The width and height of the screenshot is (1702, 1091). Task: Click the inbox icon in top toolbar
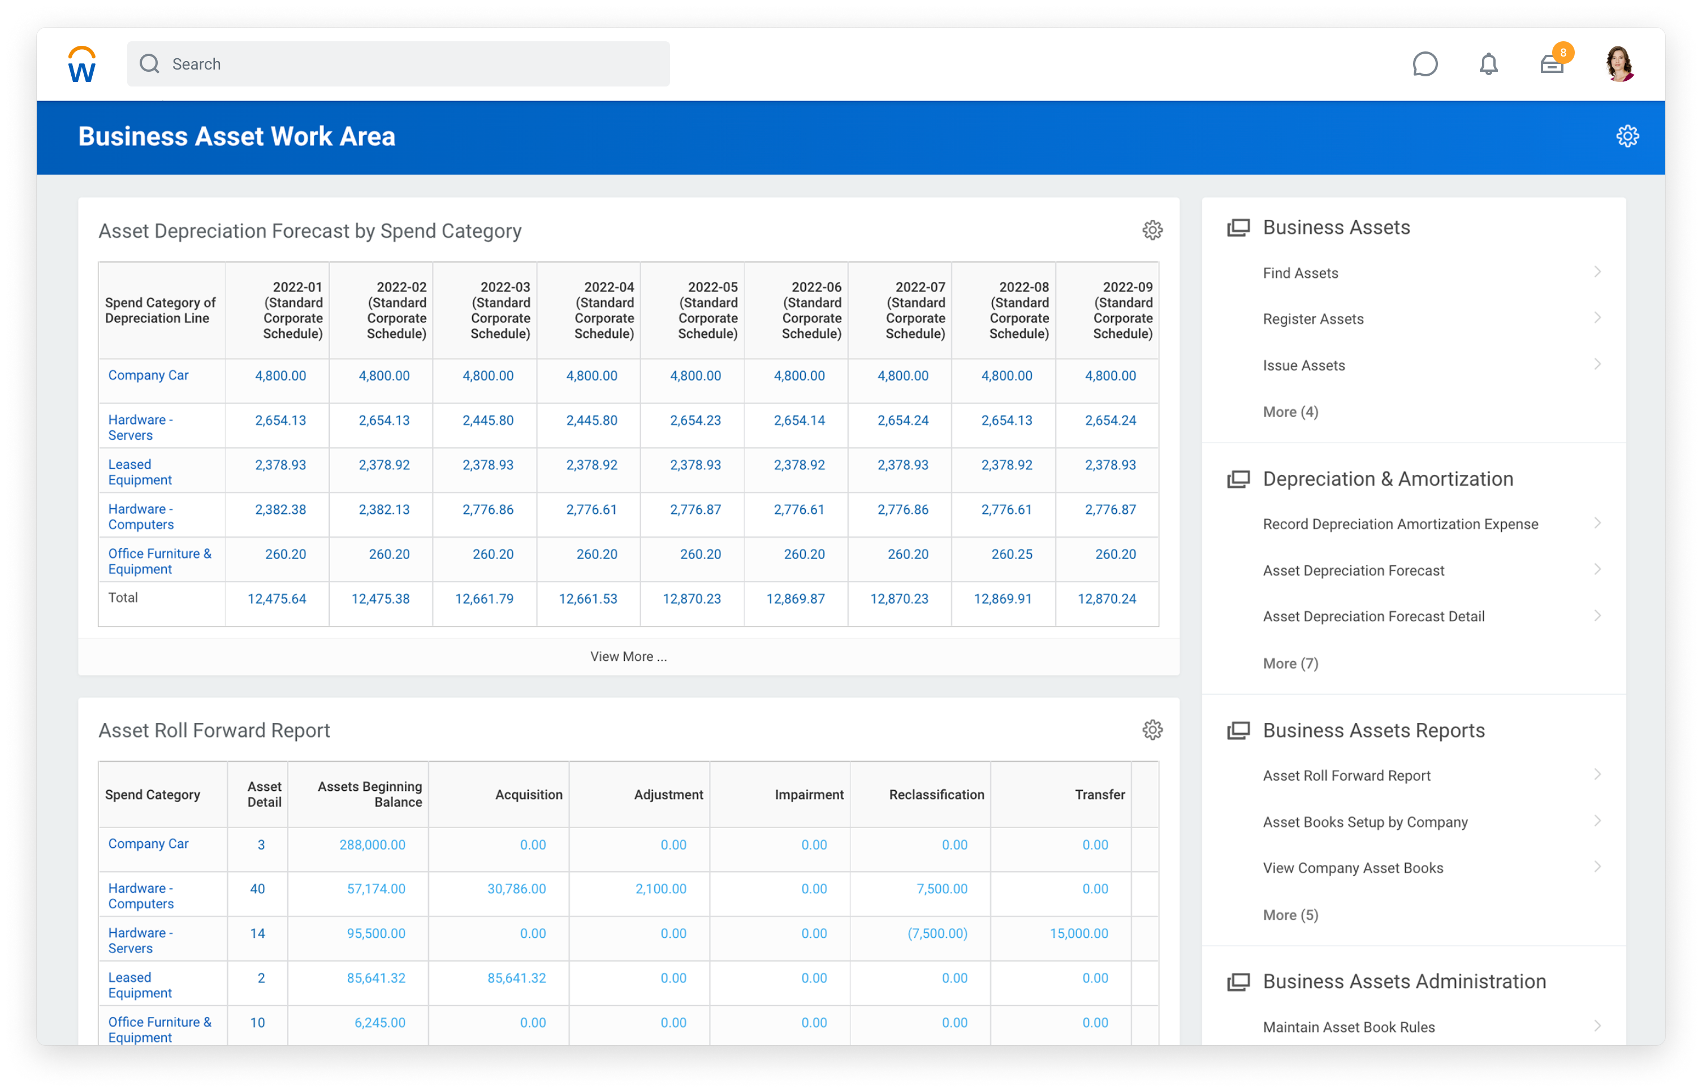coord(1549,63)
